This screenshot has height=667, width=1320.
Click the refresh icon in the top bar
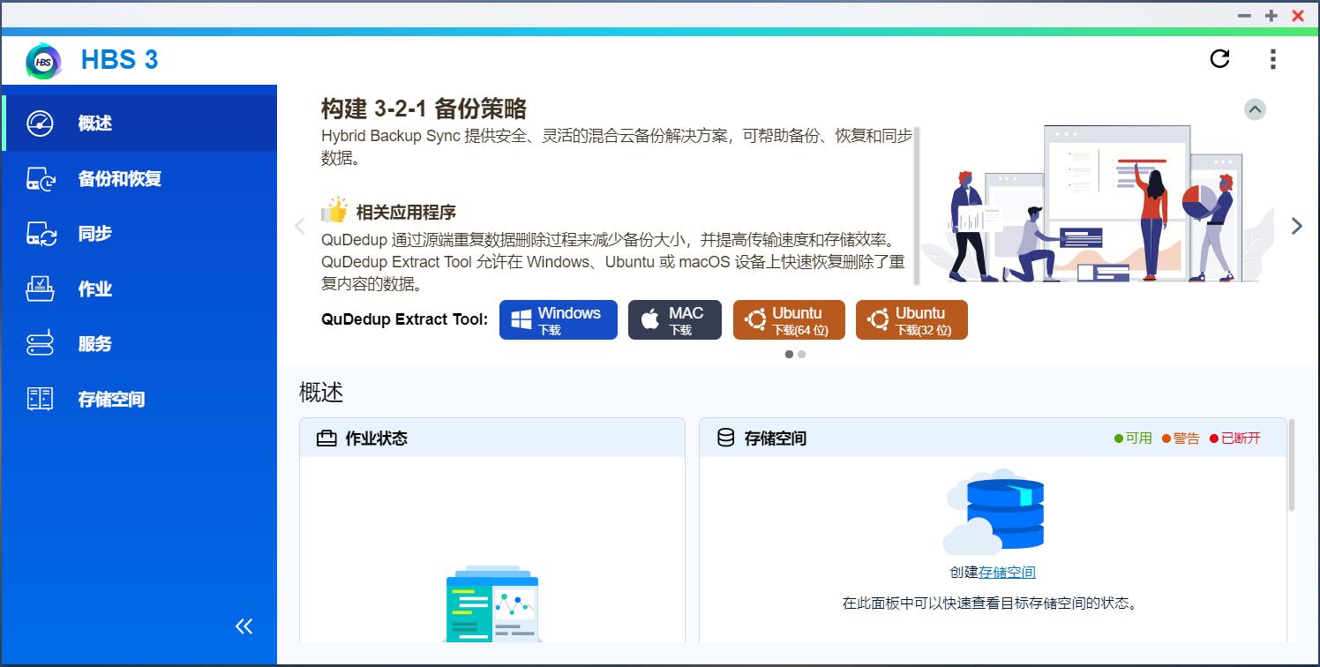pyautogui.click(x=1219, y=59)
